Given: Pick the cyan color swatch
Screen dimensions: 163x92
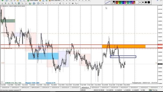Looking at the screenshot, I should [x=122, y=3].
